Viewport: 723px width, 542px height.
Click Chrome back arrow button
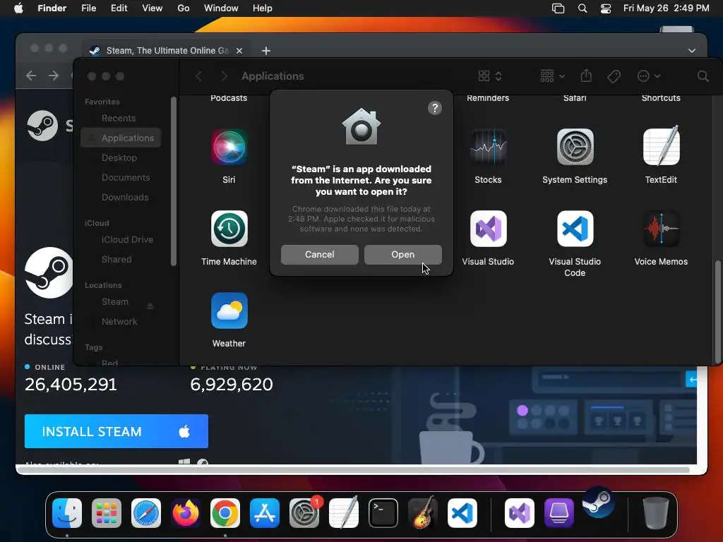pyautogui.click(x=31, y=76)
